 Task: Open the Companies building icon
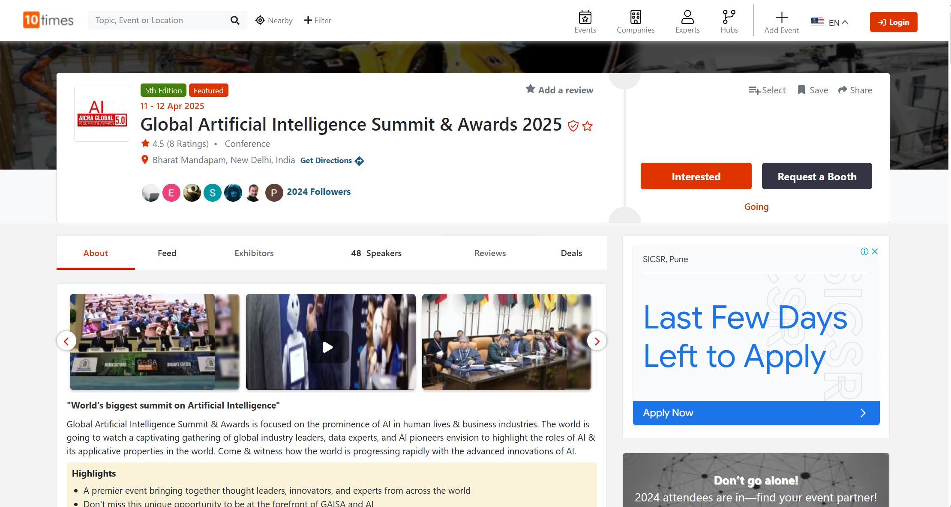click(636, 17)
